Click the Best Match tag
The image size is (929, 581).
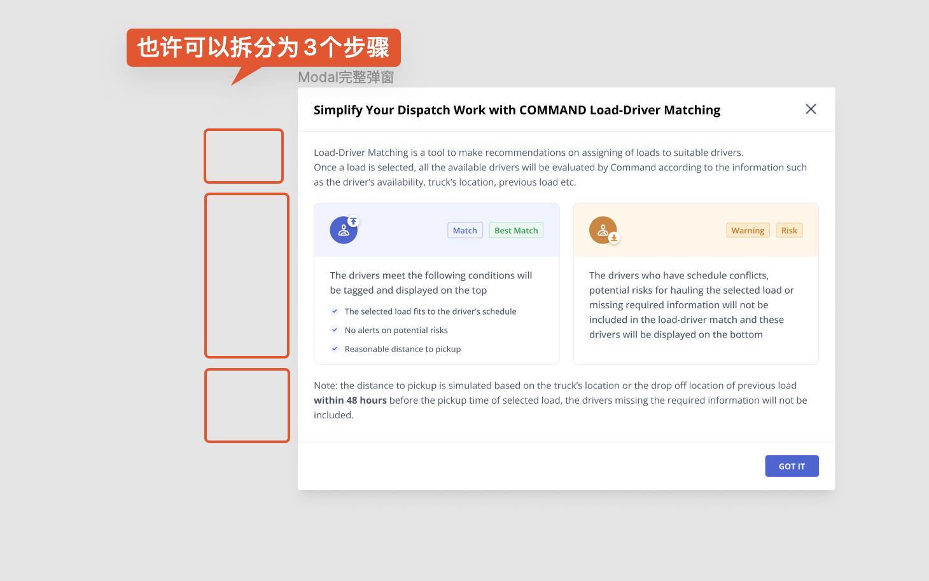point(516,230)
